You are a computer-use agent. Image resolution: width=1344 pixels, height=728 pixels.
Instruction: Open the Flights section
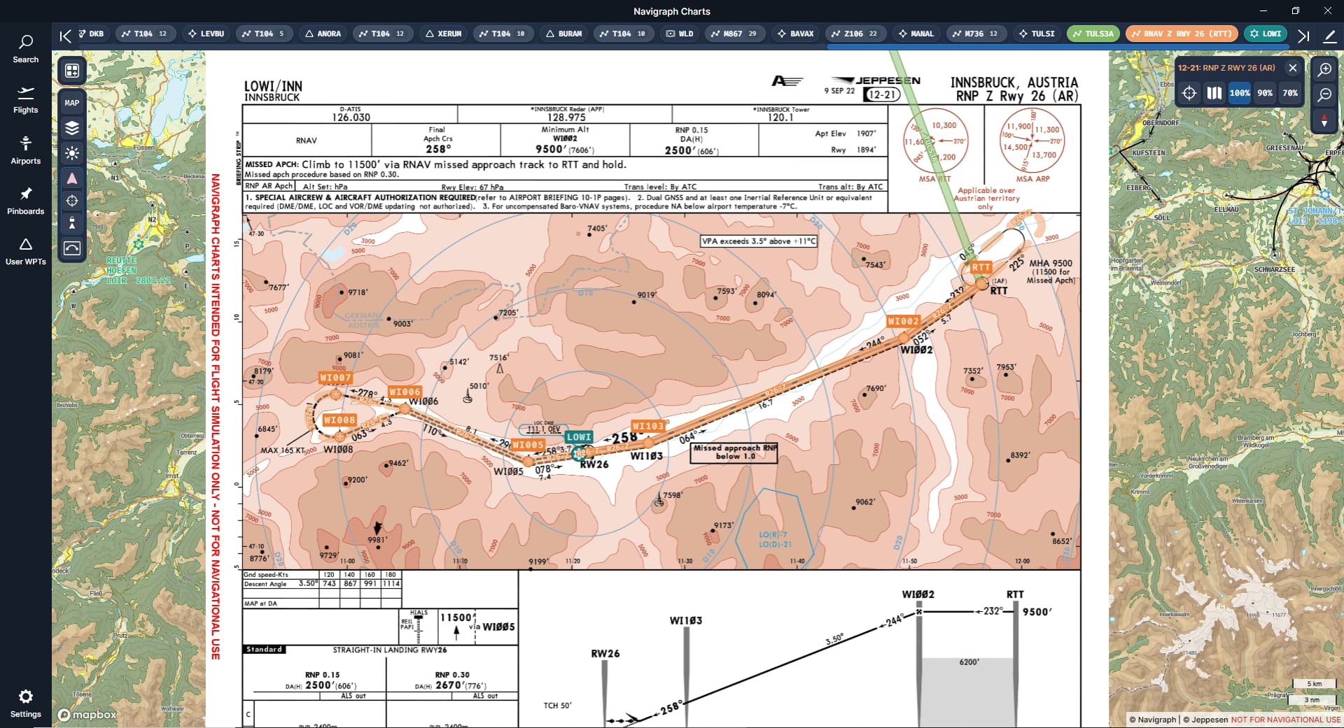click(25, 99)
